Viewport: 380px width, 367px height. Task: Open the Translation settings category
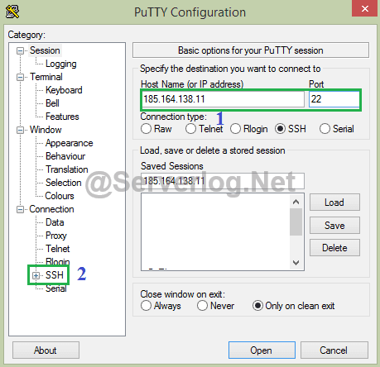point(66,169)
